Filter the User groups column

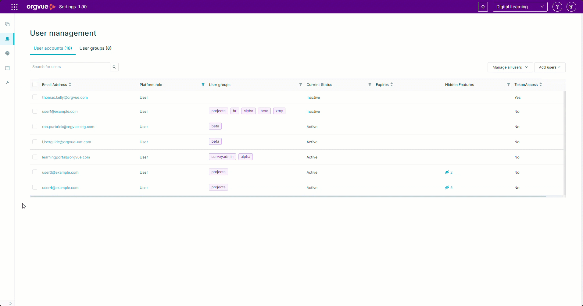[301, 84]
